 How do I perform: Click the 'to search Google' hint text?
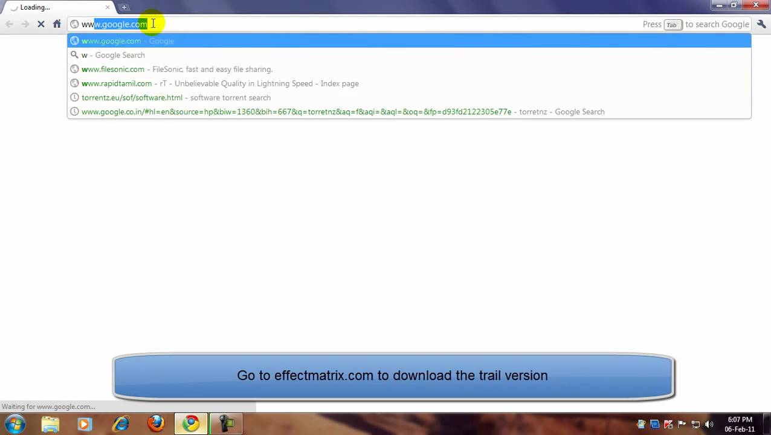pos(717,25)
